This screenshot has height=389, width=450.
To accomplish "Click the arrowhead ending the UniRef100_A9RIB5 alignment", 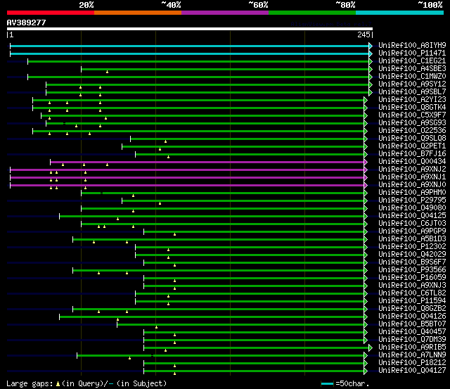I will [x=371, y=347].
